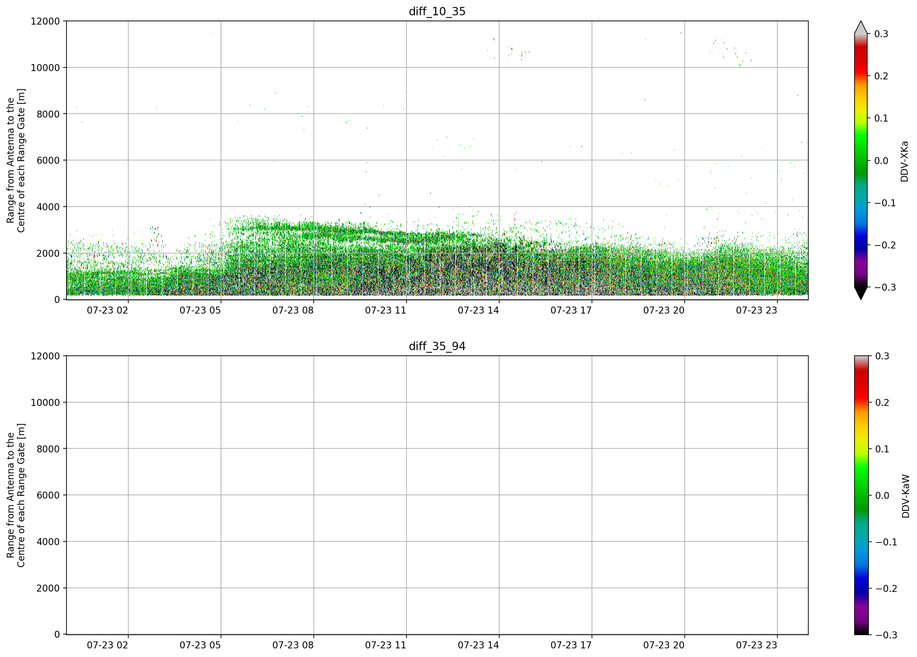Click the 07-23 17 x-tick under diff_10_35
Screen dimensions: 917x657
571,310
